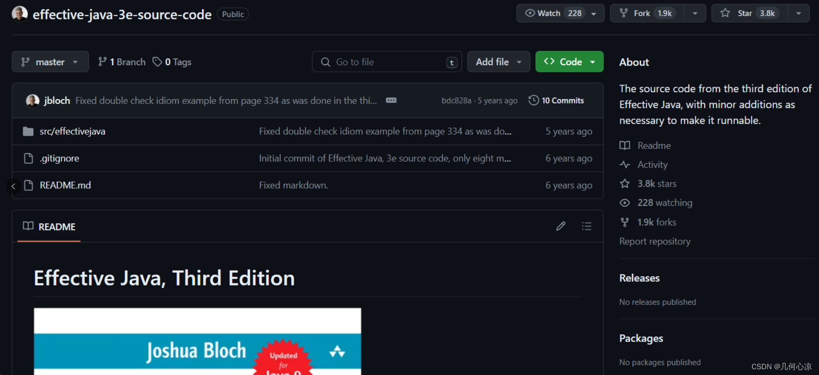Click the 3.8k star count badge

tap(767, 13)
